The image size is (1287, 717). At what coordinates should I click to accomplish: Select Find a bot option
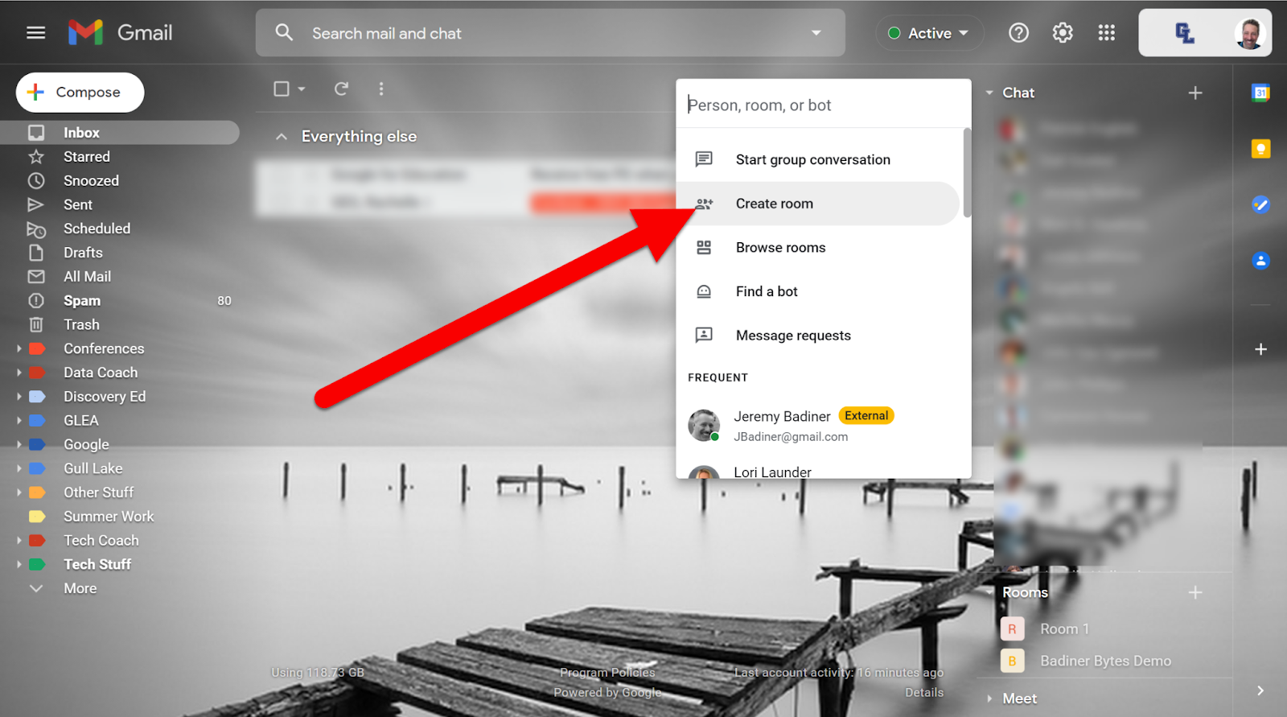tap(819, 291)
